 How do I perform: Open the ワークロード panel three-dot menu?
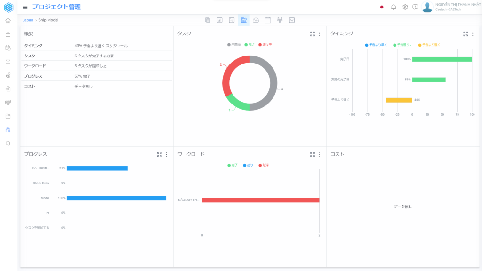320,154
